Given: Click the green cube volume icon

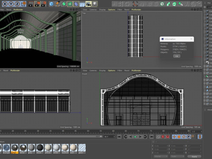Looking at the screenshot, I should (174, 4).
